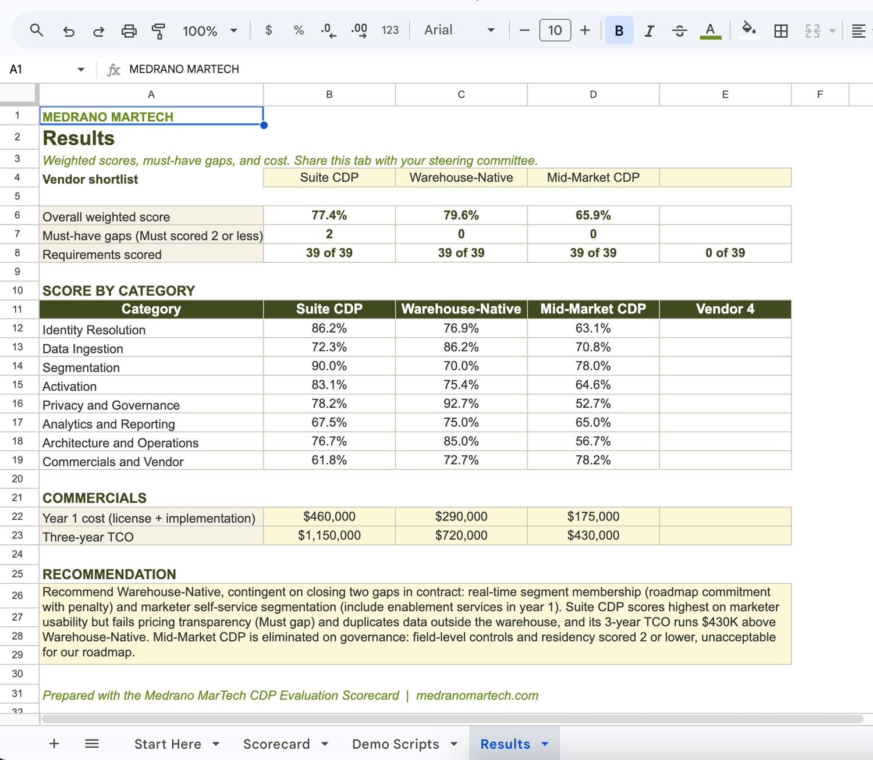Open the zoom 100% dropdown
The width and height of the screenshot is (873, 760).
[210, 30]
